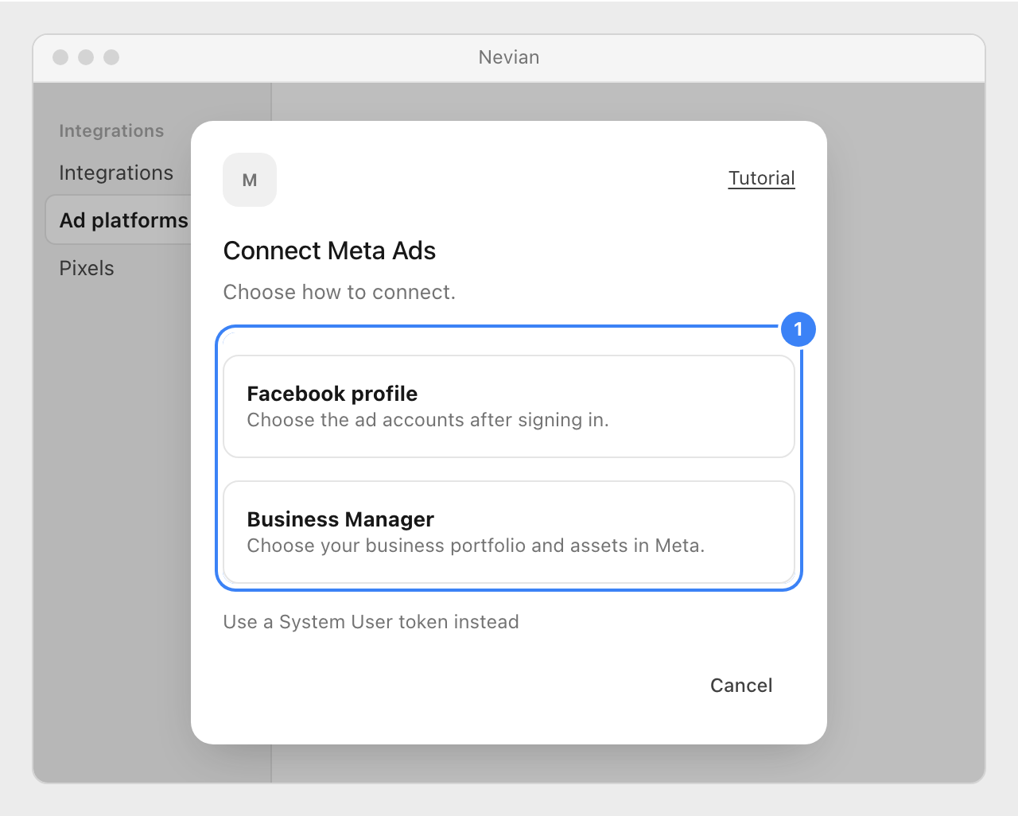1018x816 pixels.
Task: Cancel the Connect Meta Ads dialog
Action: coord(741,686)
